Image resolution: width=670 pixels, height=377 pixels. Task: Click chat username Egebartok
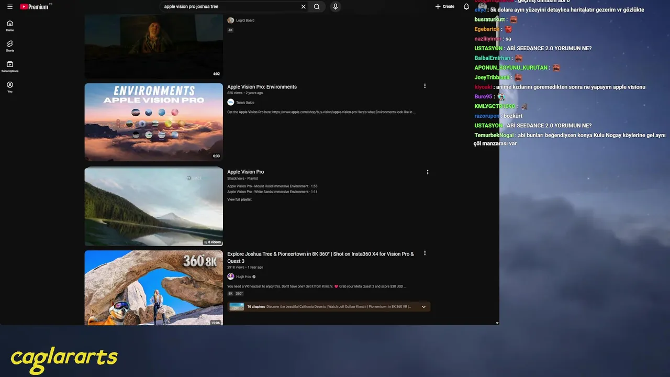point(487,29)
